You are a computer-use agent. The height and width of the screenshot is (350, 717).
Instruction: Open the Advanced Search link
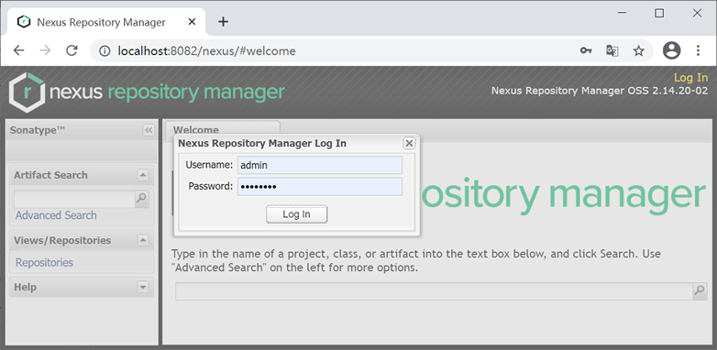56,215
